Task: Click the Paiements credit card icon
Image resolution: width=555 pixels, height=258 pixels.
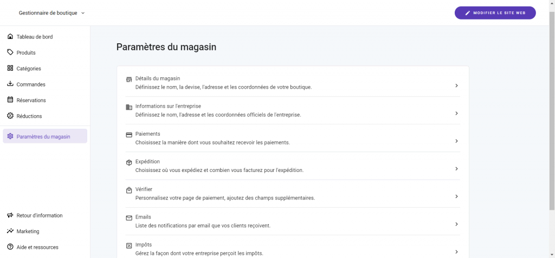Action: tap(129, 135)
